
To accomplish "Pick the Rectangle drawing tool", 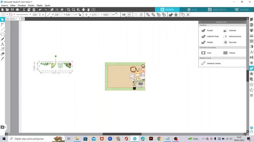I will [x=2, y=34].
